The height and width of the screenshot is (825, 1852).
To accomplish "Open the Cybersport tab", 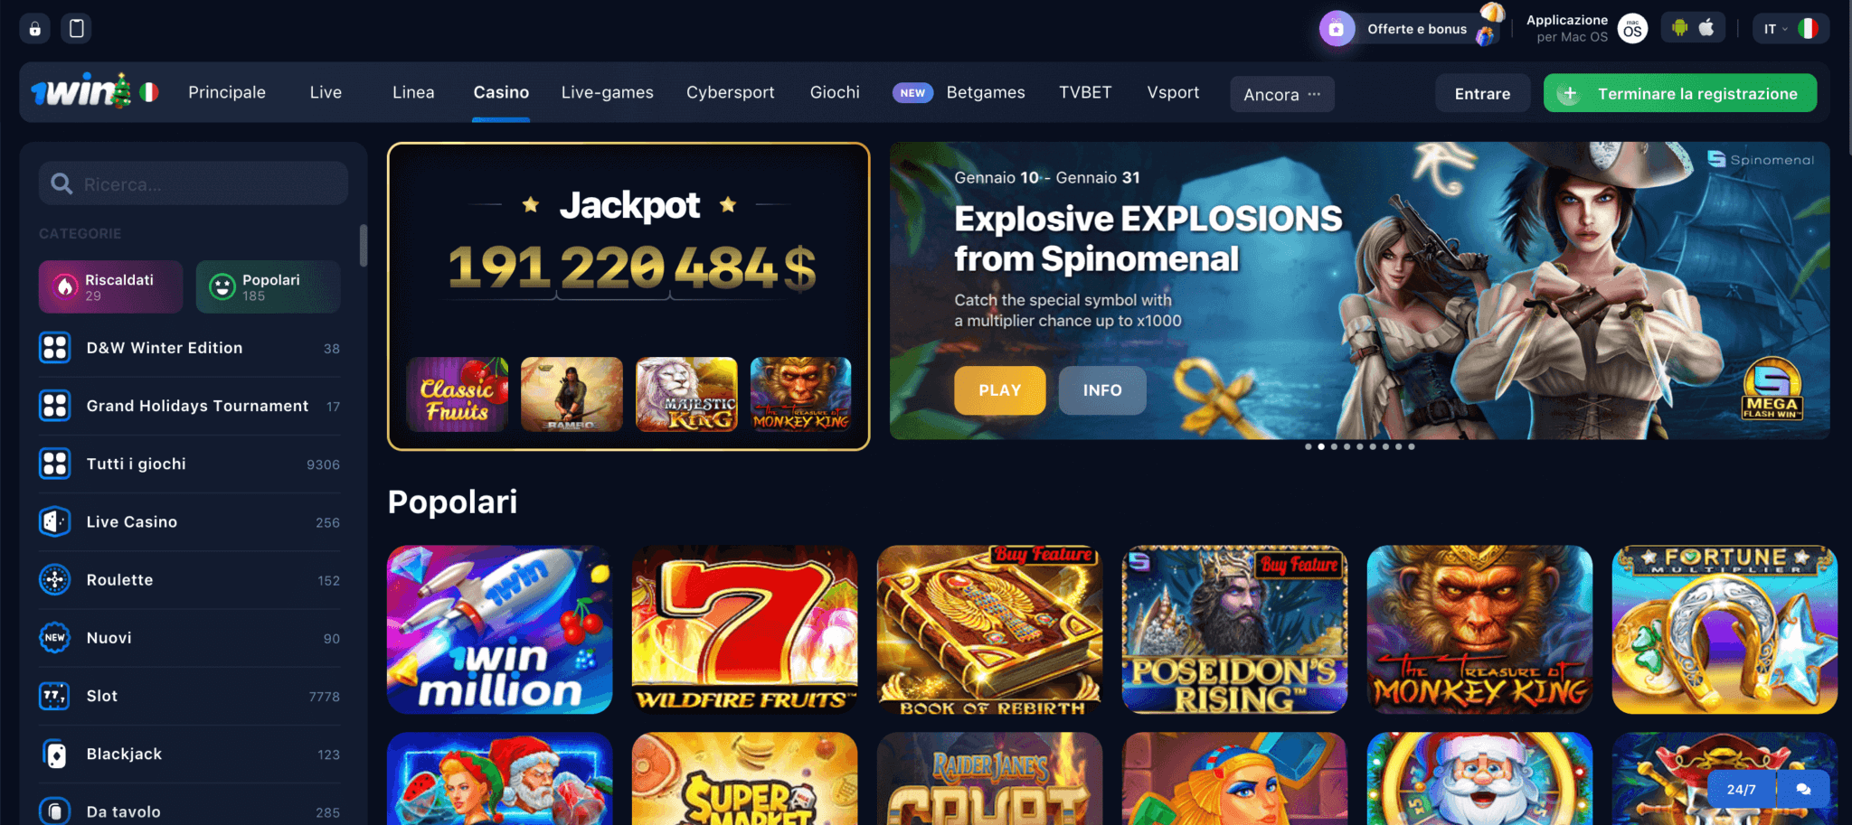I will tap(730, 92).
